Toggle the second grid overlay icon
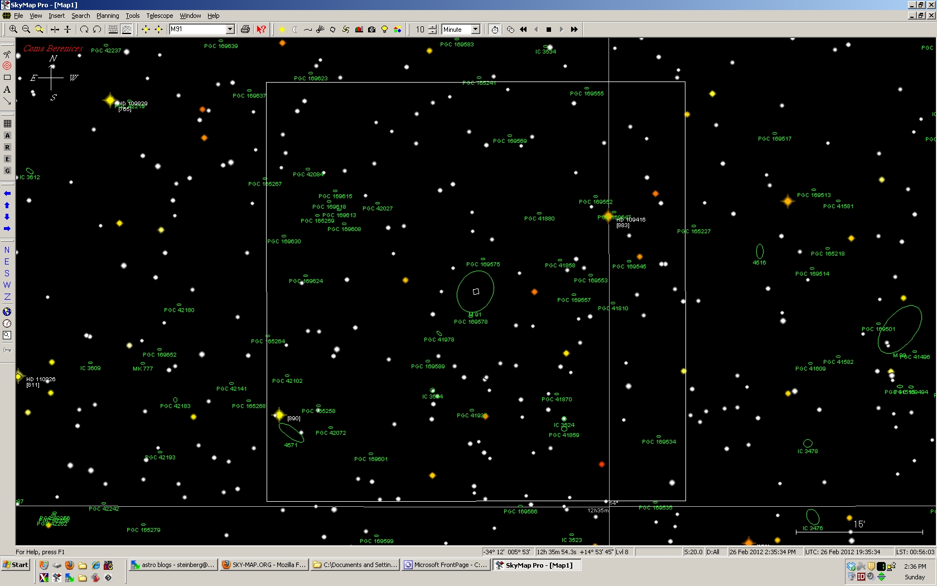Viewport: 937px width, 586px height. 127,29
